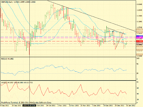Click the 3 Nov 2011 date label
Viewport: 143px width, 107px height.
62,106
